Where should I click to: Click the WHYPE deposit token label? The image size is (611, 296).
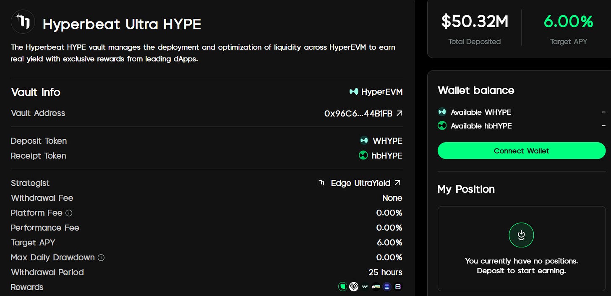[x=388, y=141]
